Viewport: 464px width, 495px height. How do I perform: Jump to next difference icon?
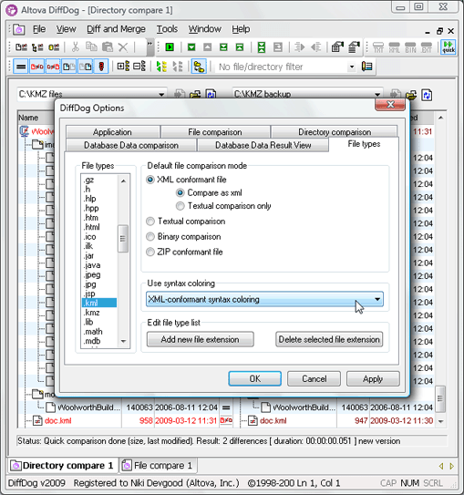pos(191,47)
